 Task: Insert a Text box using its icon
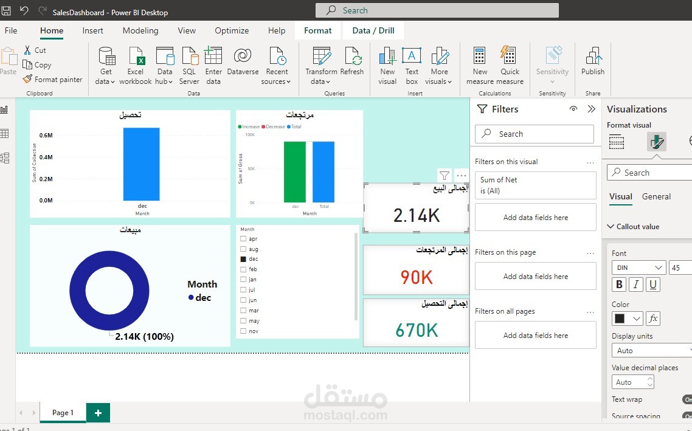coord(412,61)
